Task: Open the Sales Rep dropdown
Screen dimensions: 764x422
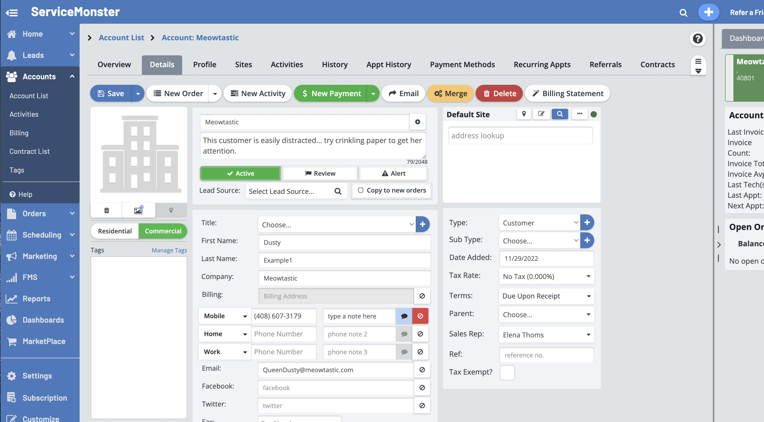Action: click(546, 335)
